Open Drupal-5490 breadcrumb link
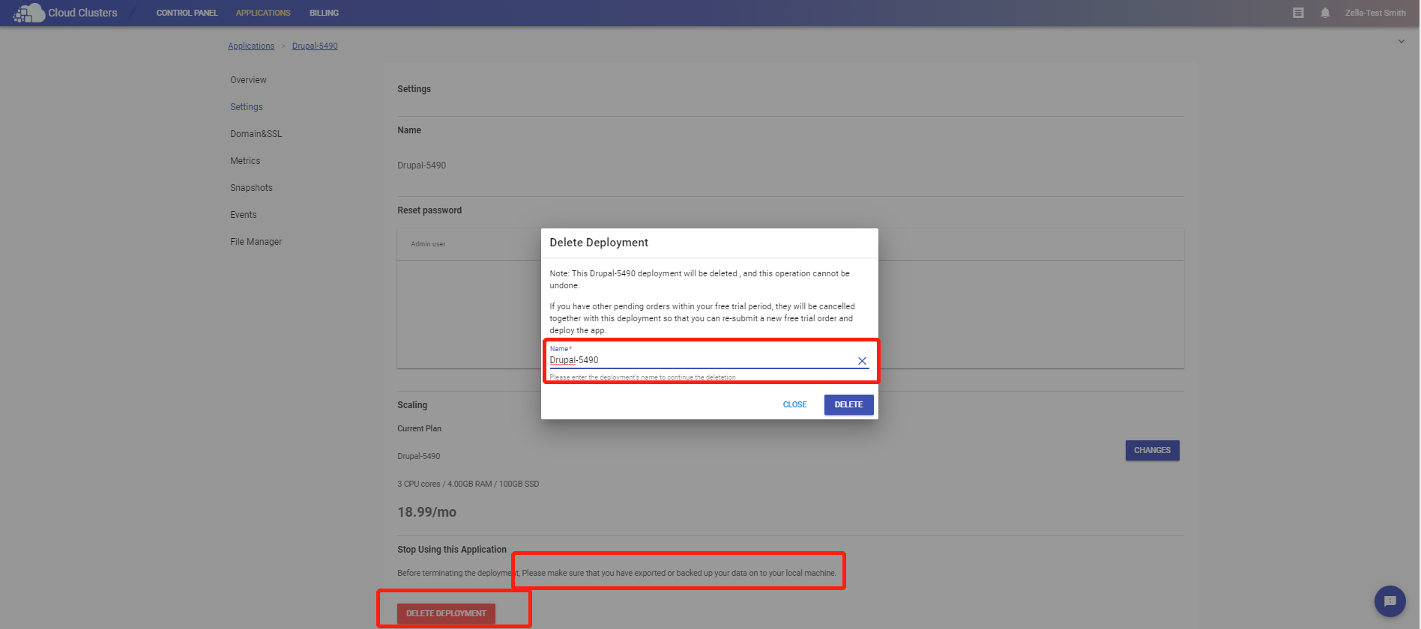Image resolution: width=1421 pixels, height=629 pixels. pyautogui.click(x=315, y=46)
